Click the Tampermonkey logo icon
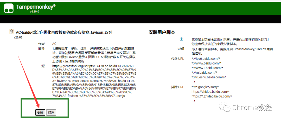Screen dimensions: 281x120 point(9,8)
